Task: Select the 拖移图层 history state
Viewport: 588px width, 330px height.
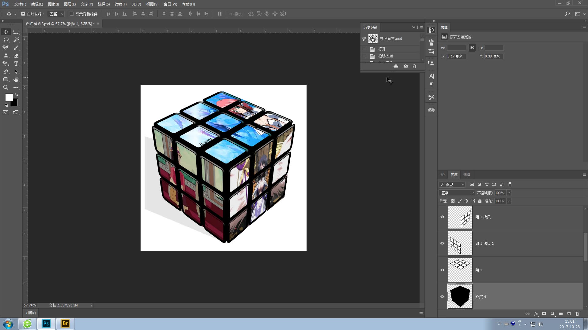Action: [x=386, y=56]
